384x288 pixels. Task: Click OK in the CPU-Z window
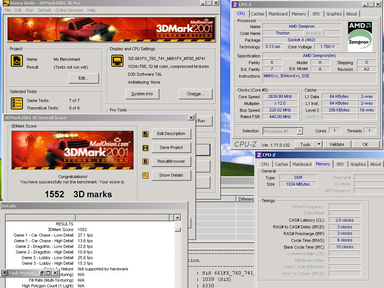click(x=365, y=144)
